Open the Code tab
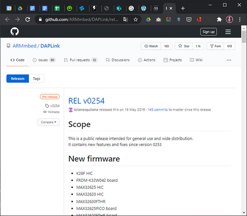The height and width of the screenshot is (216, 247). [x=17, y=60]
